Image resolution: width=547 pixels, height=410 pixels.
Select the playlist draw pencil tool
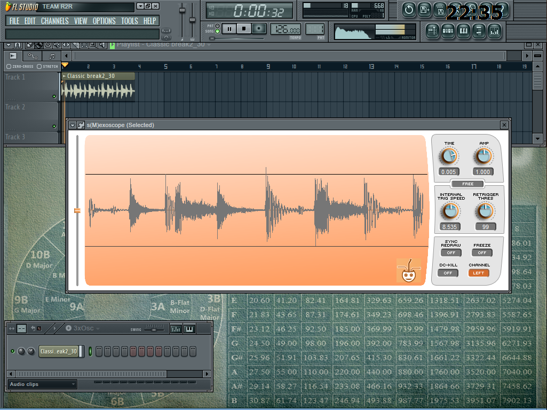30,45
